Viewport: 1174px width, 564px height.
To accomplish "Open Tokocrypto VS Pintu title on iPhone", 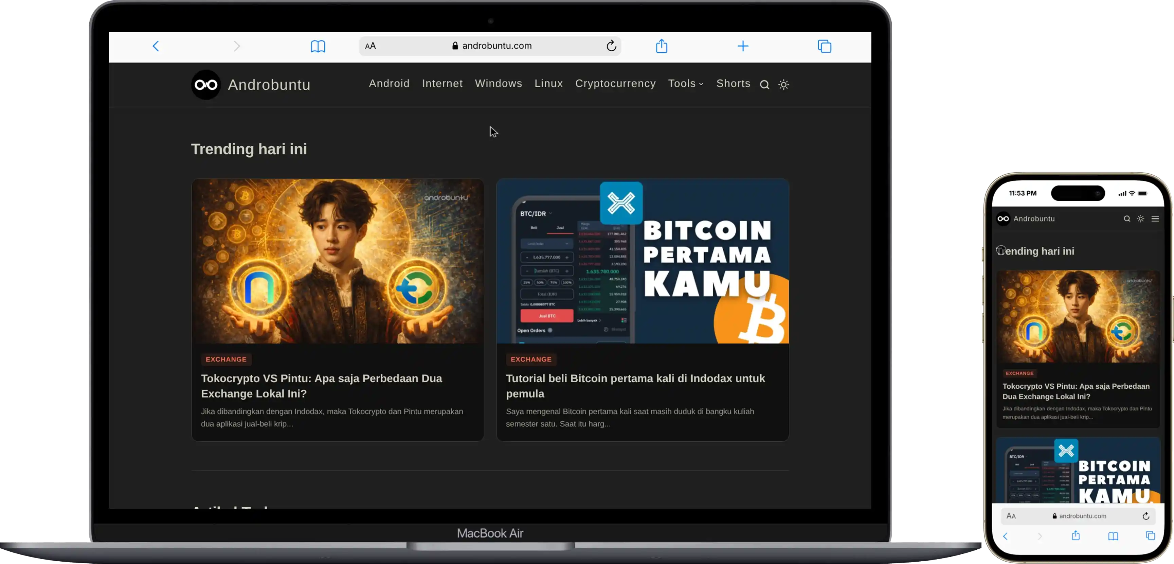I will (x=1076, y=391).
